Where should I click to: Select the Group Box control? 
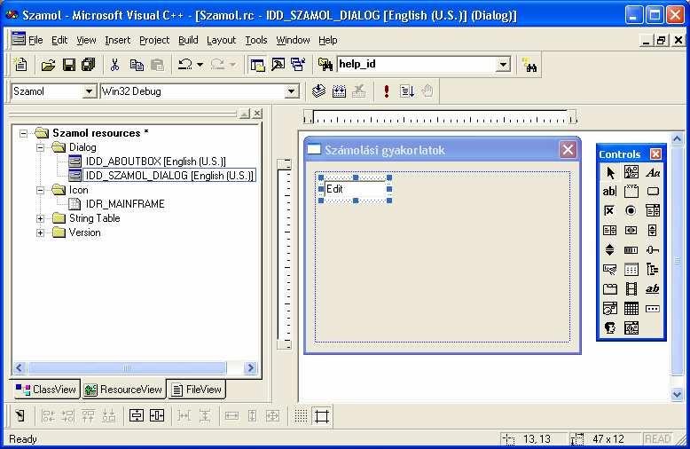pyautogui.click(x=631, y=191)
